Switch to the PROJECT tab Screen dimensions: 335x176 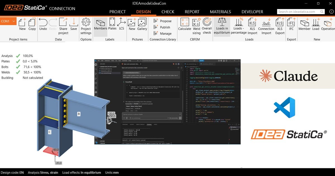click(x=118, y=12)
